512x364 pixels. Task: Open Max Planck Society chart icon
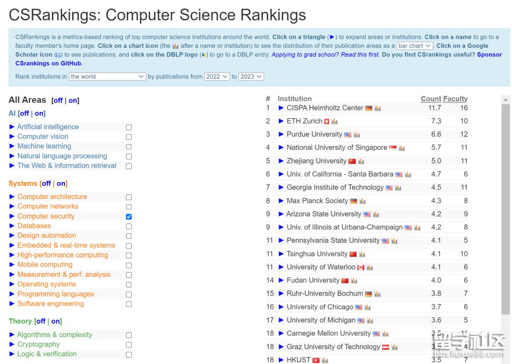[x=363, y=201]
